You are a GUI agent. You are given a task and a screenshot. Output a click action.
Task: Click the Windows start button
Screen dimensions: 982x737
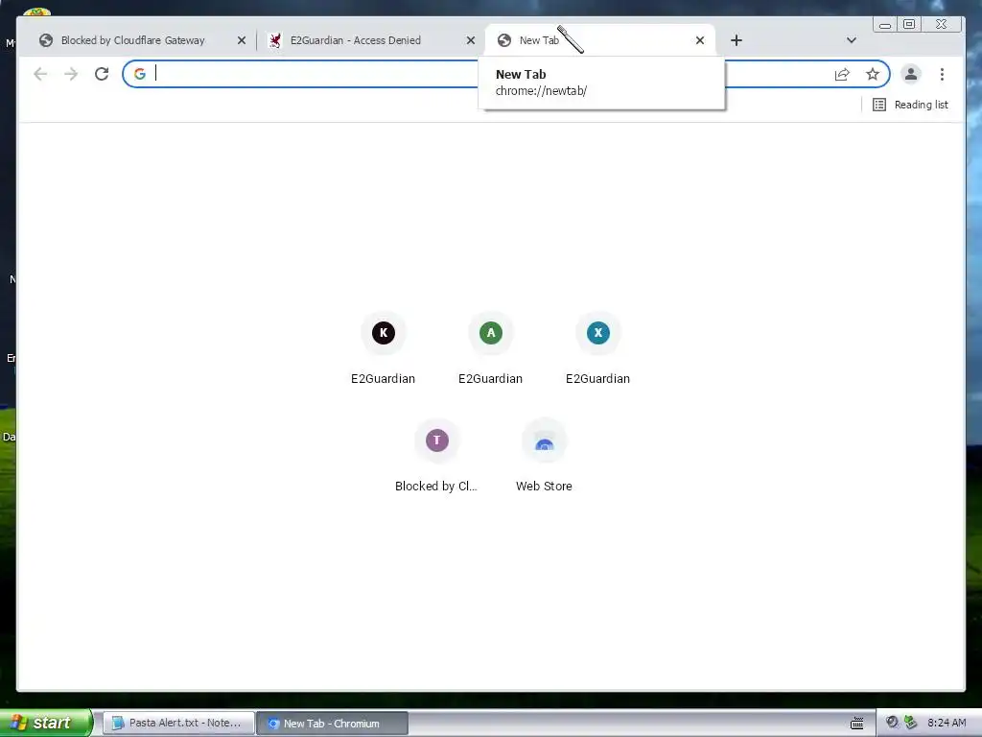46,723
